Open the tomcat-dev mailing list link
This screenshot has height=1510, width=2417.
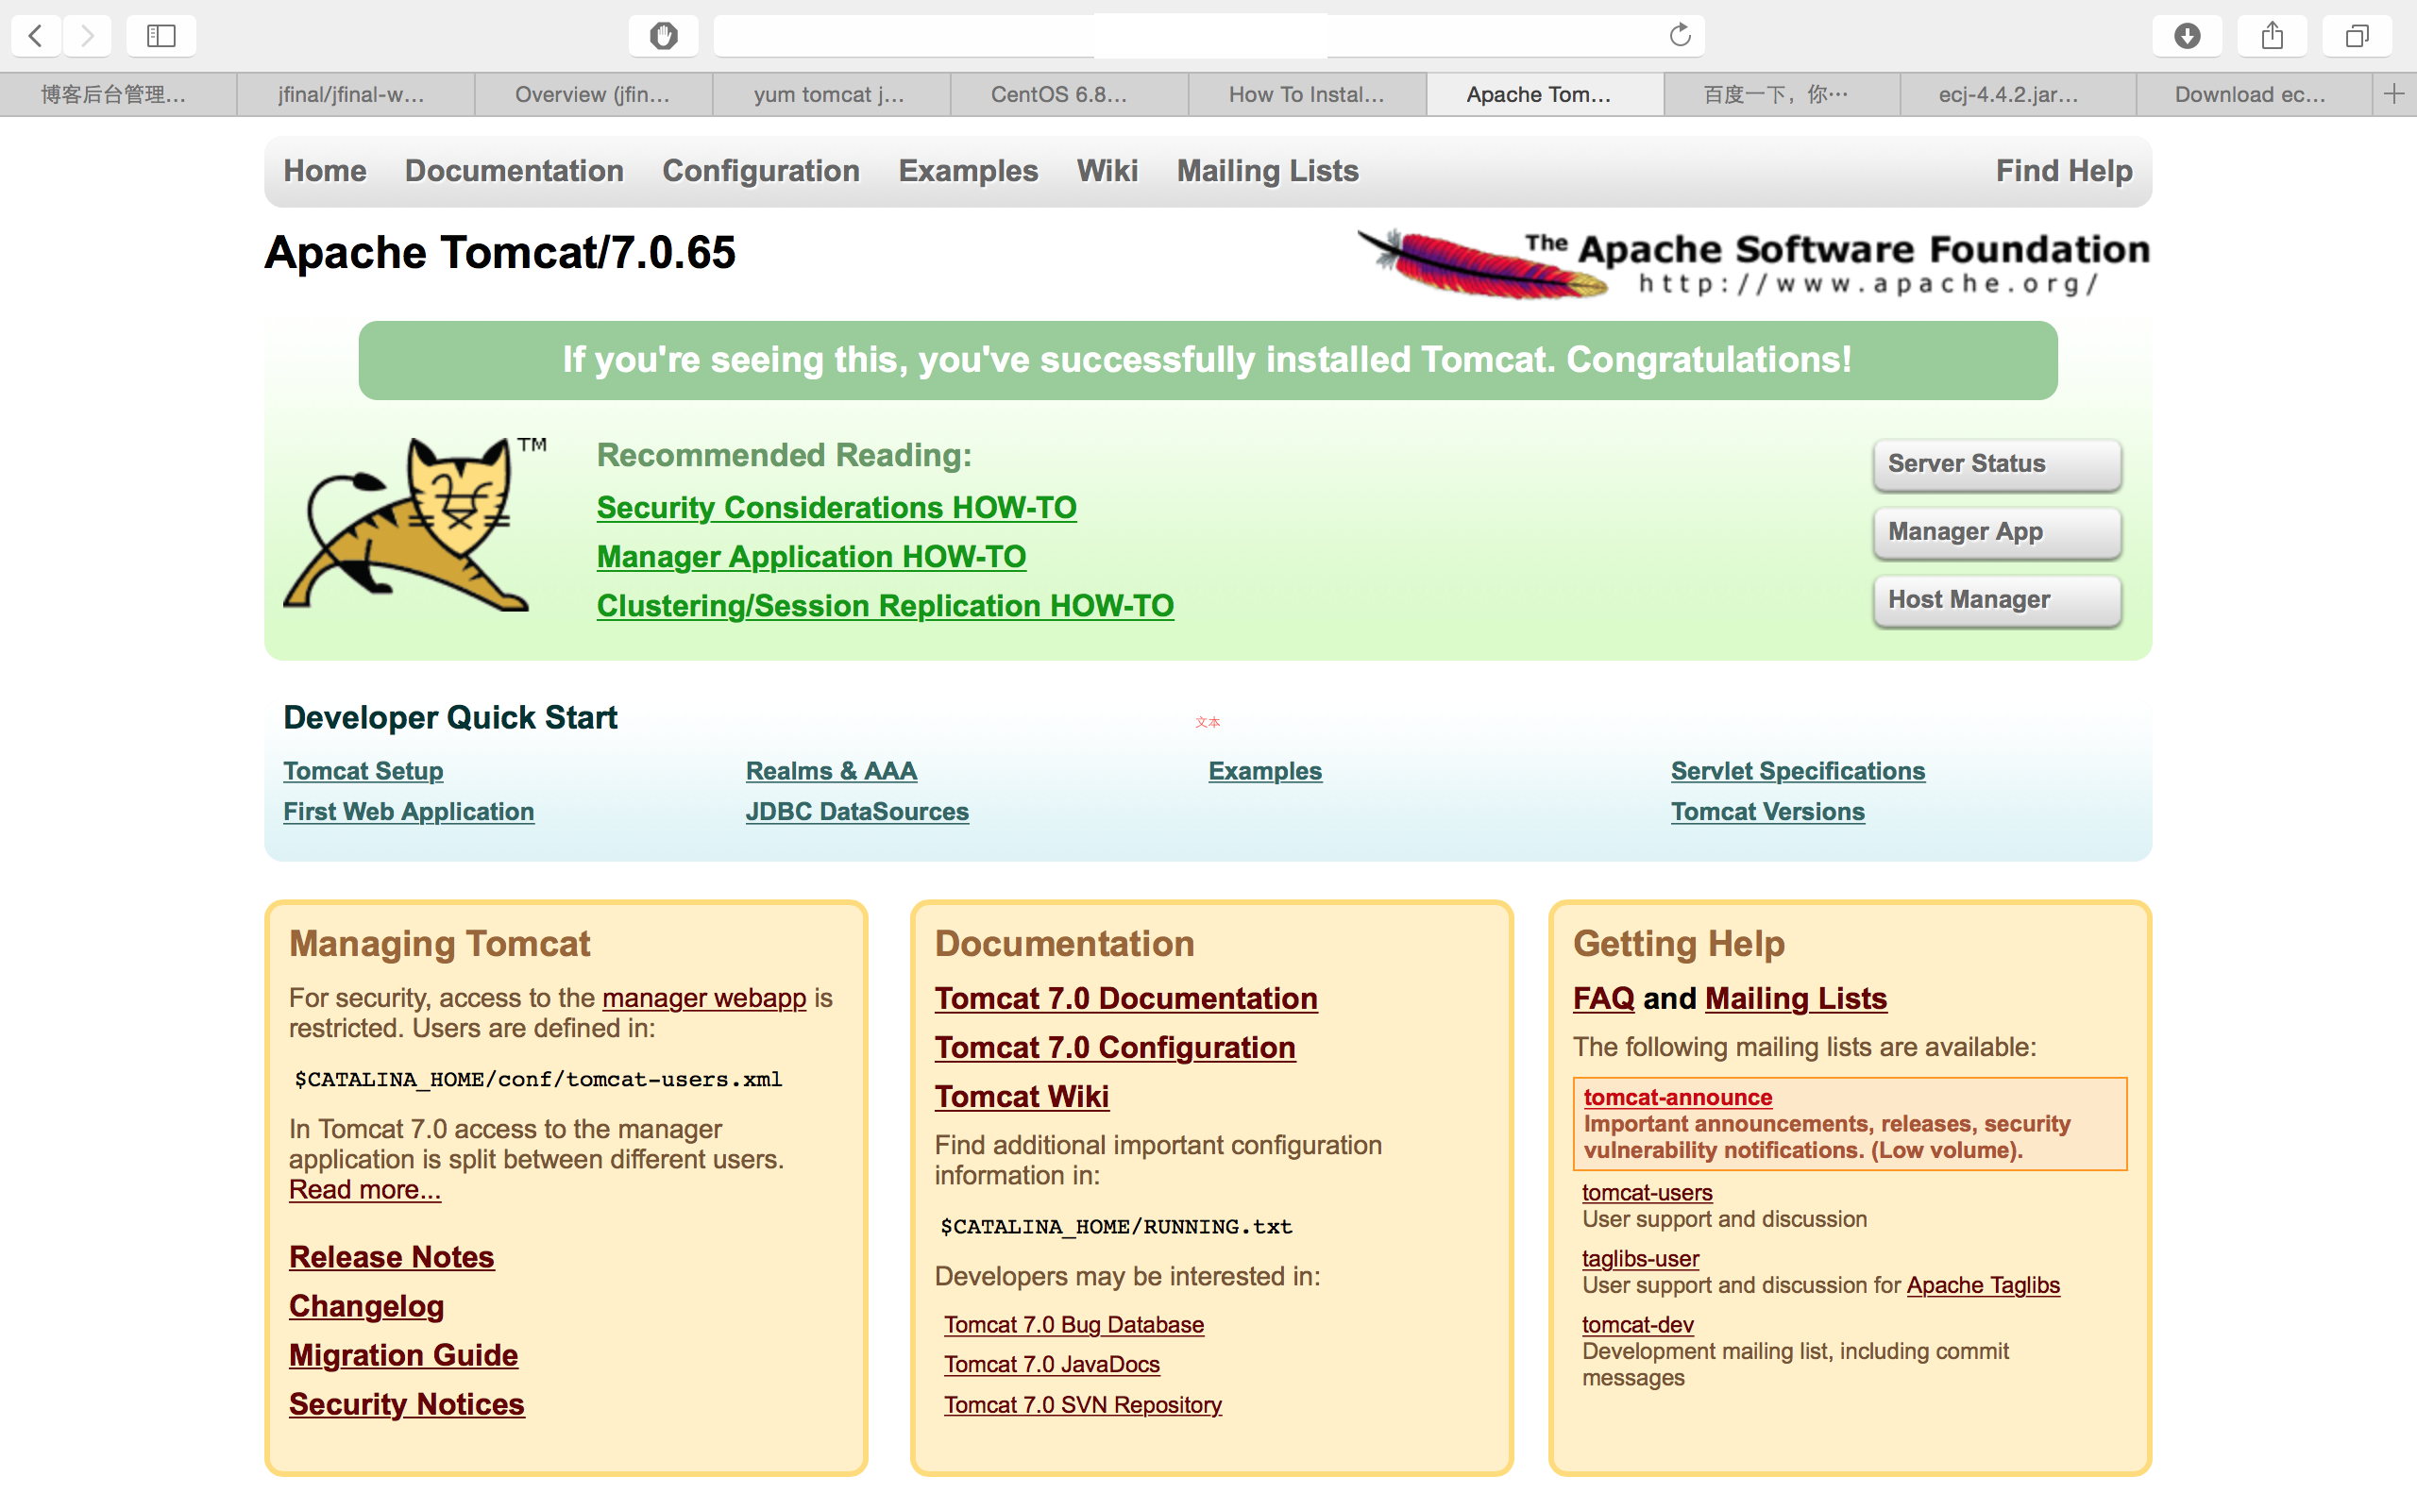[1638, 1324]
